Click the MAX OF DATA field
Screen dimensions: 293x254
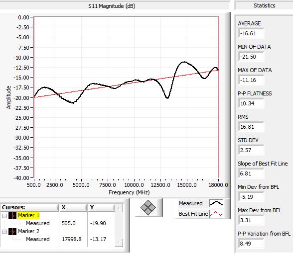pyautogui.click(x=251, y=80)
